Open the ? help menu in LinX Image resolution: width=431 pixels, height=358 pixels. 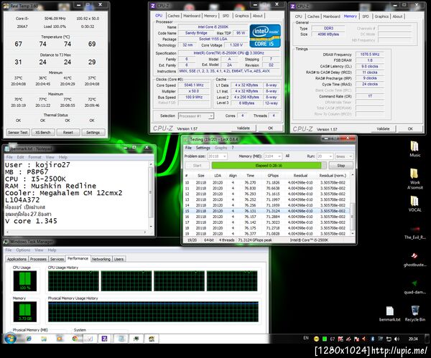pyautogui.click(x=233, y=148)
